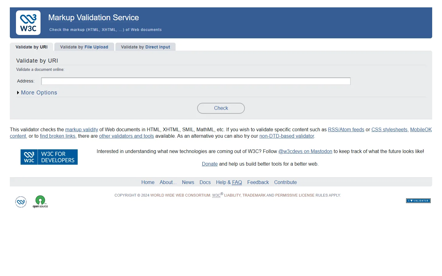Switch to the Validate by File Upload tab

[x=84, y=47]
